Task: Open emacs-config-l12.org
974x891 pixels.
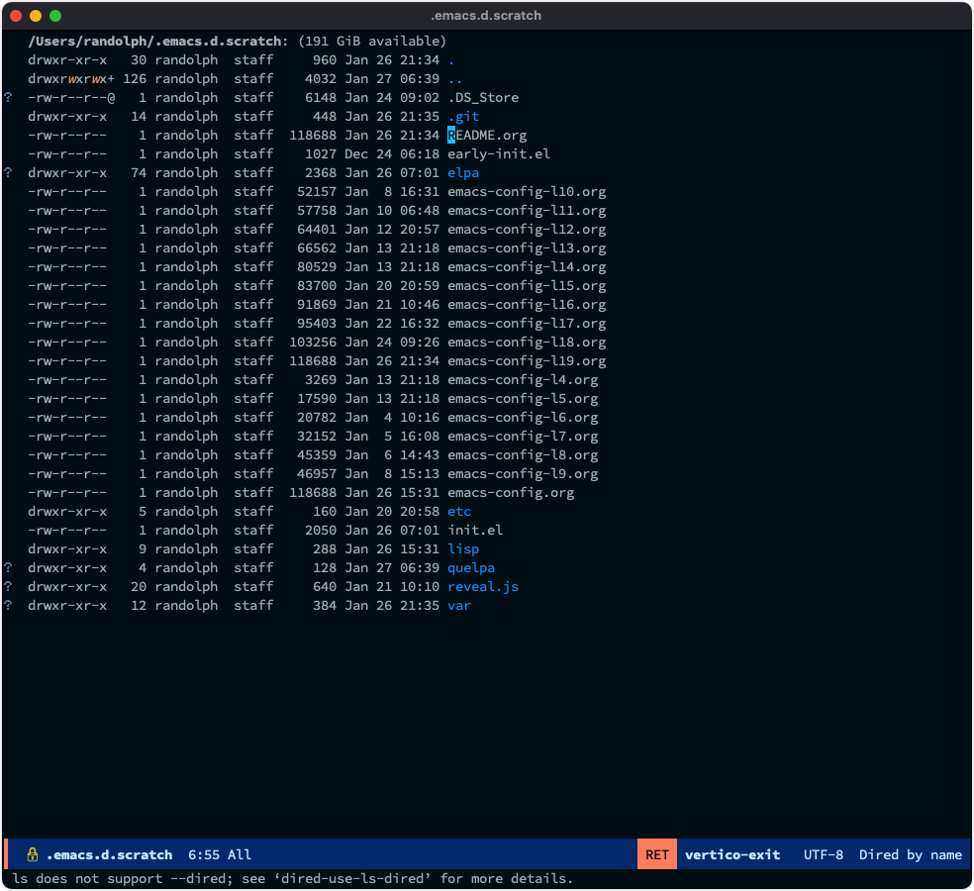Action: coord(527,230)
